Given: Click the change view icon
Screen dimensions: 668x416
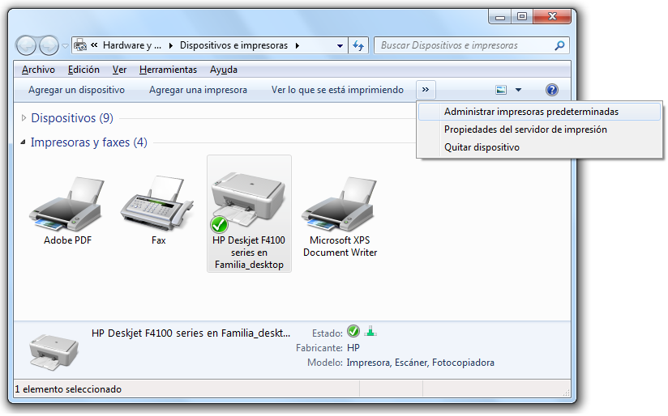Looking at the screenshot, I should (501, 90).
